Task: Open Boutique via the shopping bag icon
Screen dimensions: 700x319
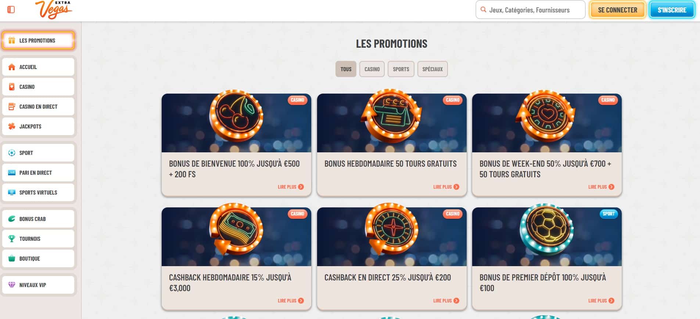Action: pos(12,258)
